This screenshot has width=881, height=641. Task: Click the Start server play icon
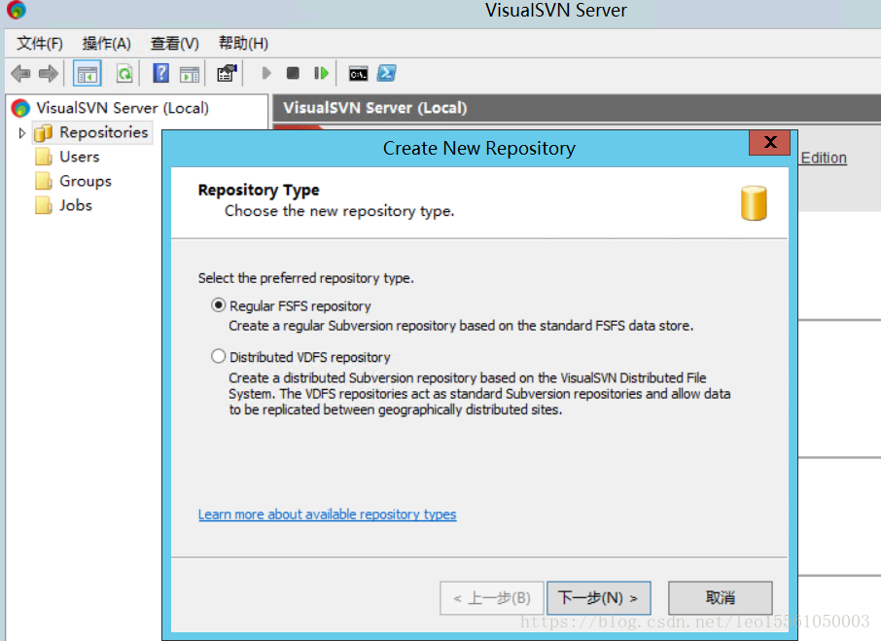(266, 74)
